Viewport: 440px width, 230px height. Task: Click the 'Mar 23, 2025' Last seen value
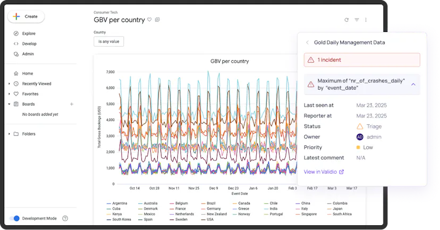pyautogui.click(x=371, y=105)
